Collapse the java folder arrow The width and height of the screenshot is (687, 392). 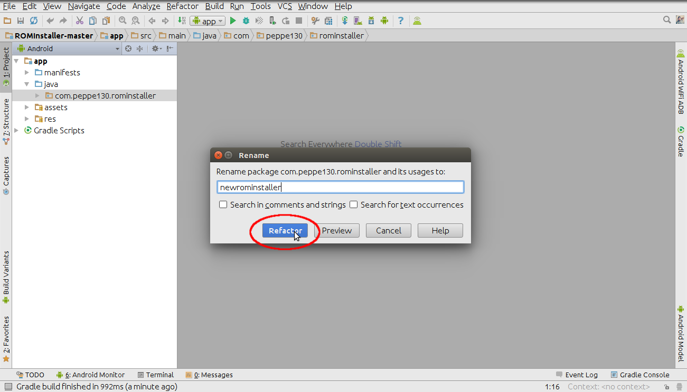[x=27, y=84]
